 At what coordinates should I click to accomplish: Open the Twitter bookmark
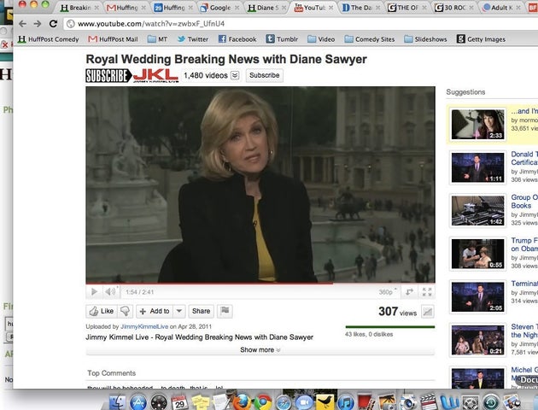click(x=193, y=39)
